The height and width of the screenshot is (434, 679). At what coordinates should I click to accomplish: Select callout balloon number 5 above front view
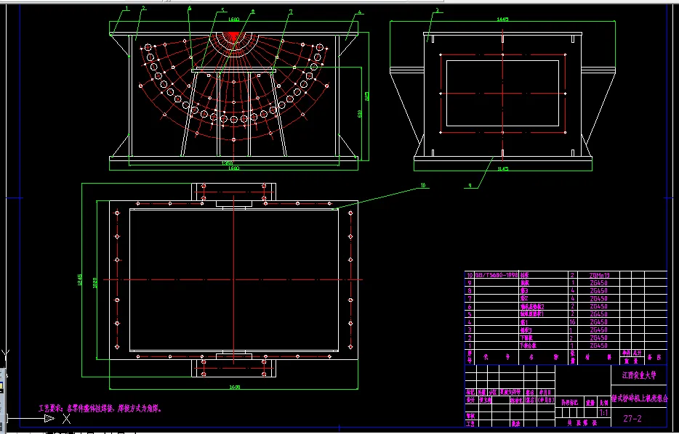[223, 10]
